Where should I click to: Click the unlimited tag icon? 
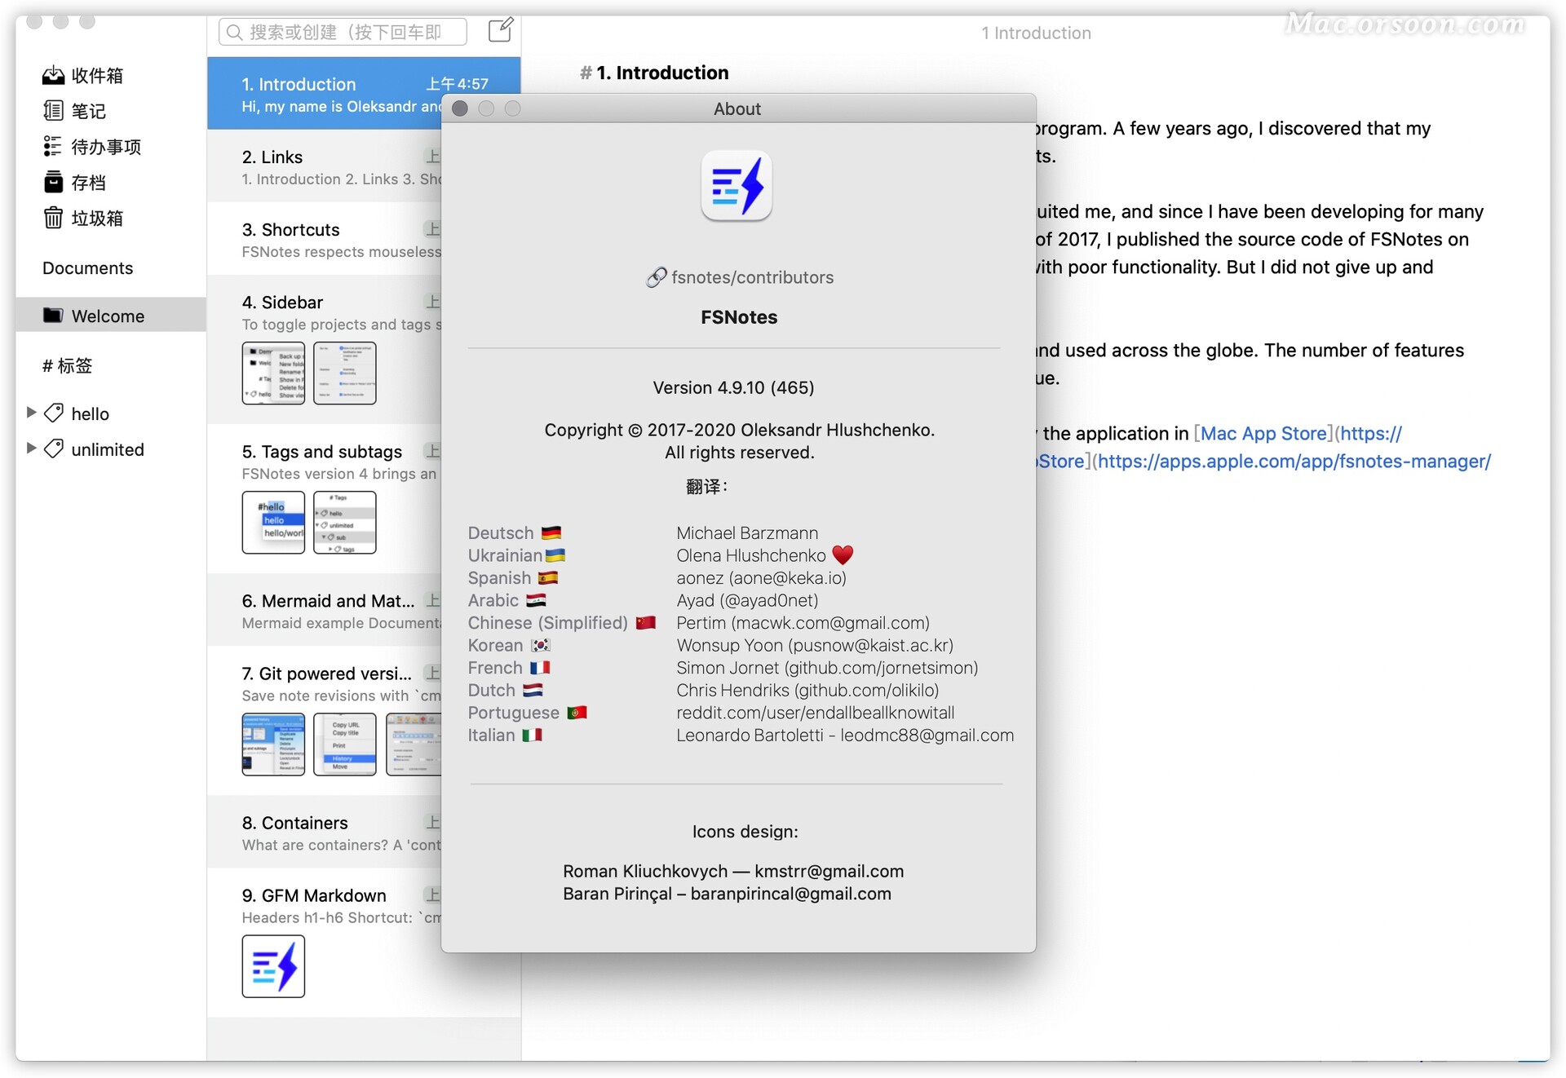(54, 448)
